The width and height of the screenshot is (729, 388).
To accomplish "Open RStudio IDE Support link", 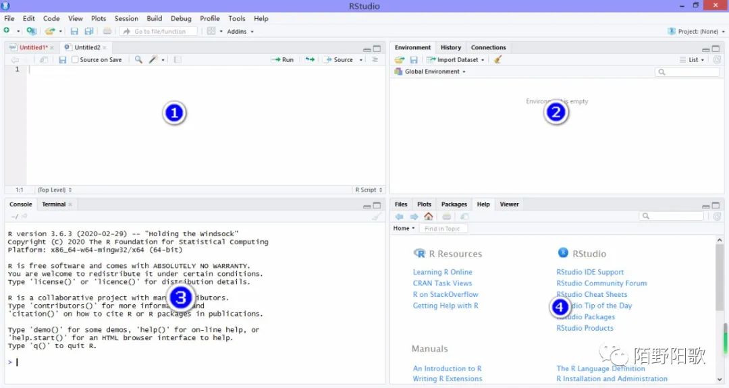I will coord(590,272).
